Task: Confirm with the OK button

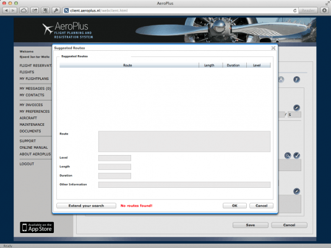Action: point(234,206)
